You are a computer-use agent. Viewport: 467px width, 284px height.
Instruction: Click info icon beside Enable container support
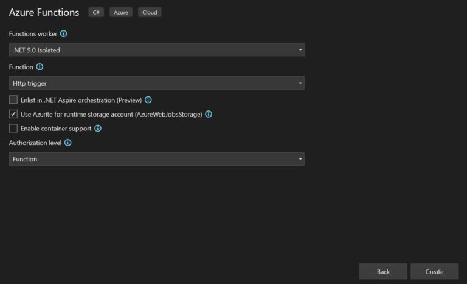pyautogui.click(x=98, y=129)
